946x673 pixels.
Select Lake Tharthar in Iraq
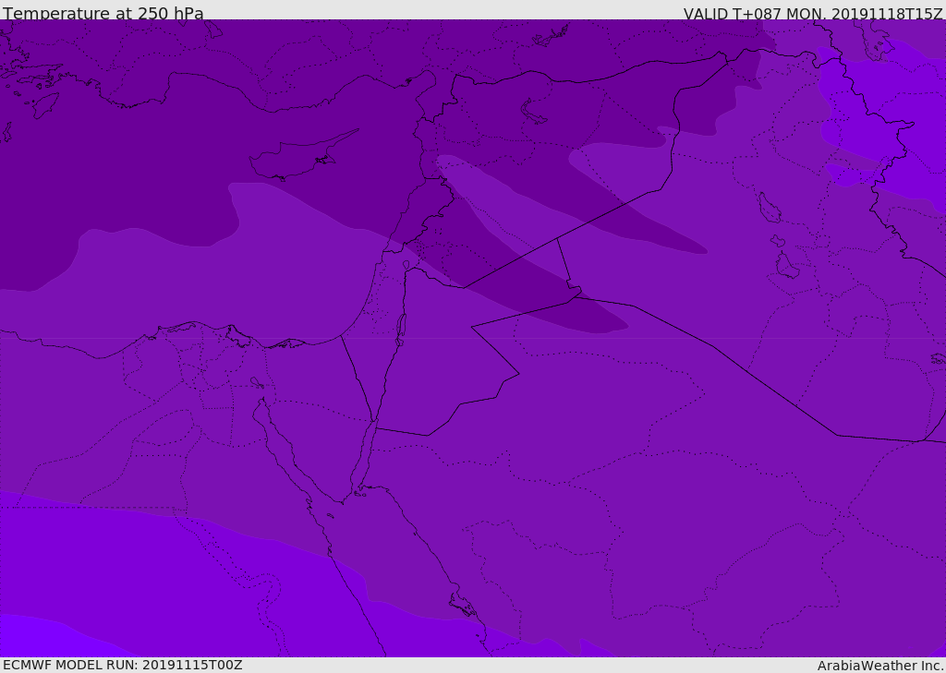click(769, 208)
